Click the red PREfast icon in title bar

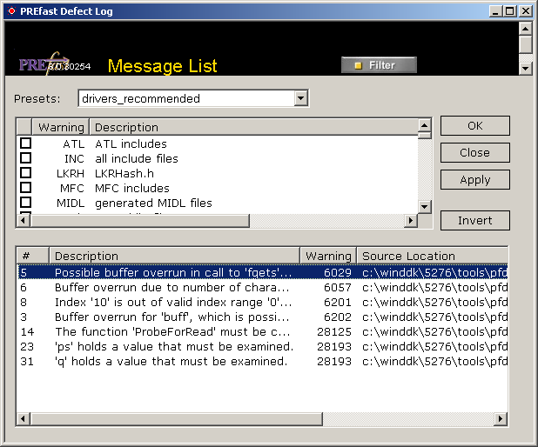(11, 11)
